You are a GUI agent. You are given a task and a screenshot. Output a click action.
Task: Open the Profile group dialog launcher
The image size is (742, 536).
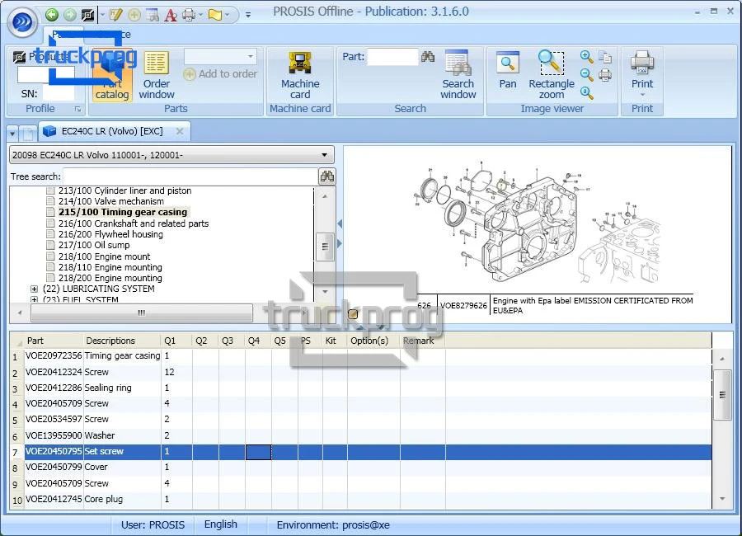(78, 109)
